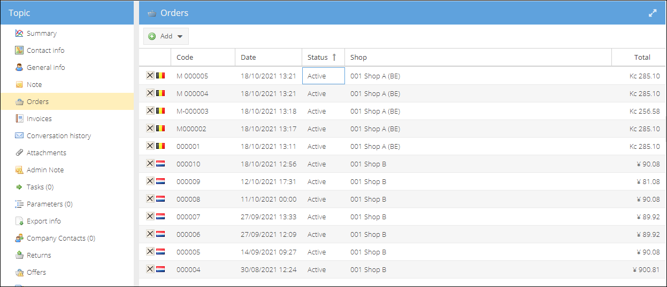Click the Company Contacts people icon
This screenshot has height=287, width=667.
click(x=19, y=238)
